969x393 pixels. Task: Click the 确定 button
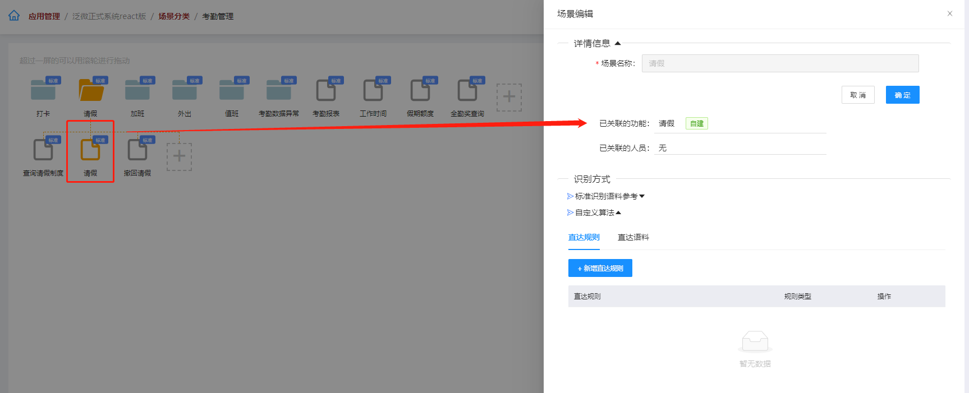(x=902, y=95)
